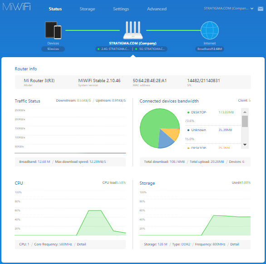Click the Core frequency 580MHz value
Viewport: 266px width, 264px height.
65,244
